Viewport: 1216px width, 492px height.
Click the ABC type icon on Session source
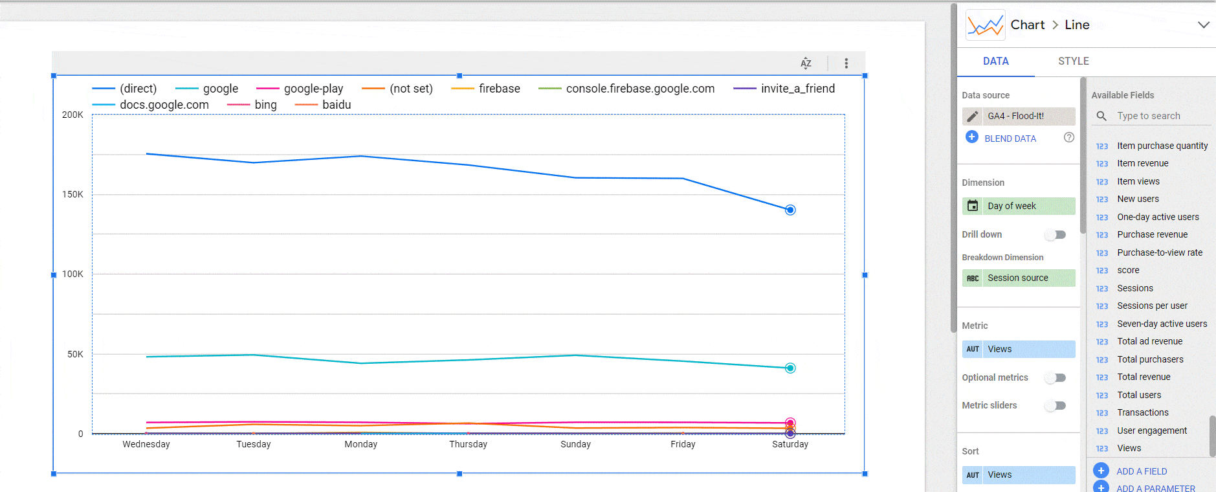pyautogui.click(x=972, y=278)
